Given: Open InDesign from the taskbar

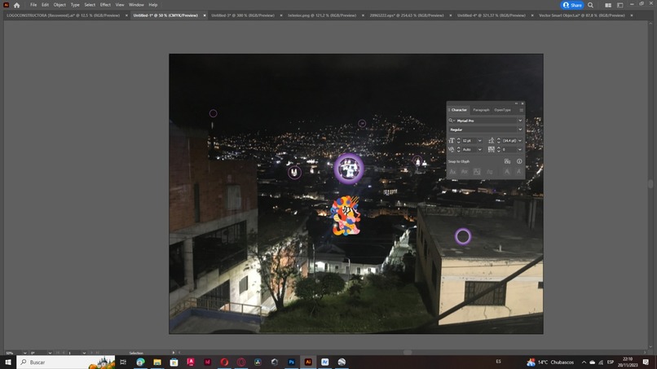Looking at the screenshot, I should pyautogui.click(x=207, y=362).
